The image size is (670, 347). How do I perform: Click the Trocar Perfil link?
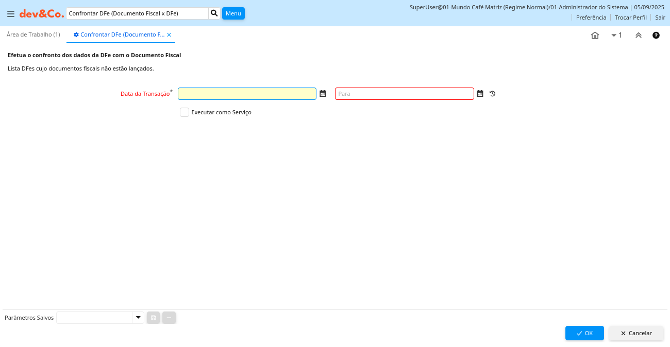point(630,18)
